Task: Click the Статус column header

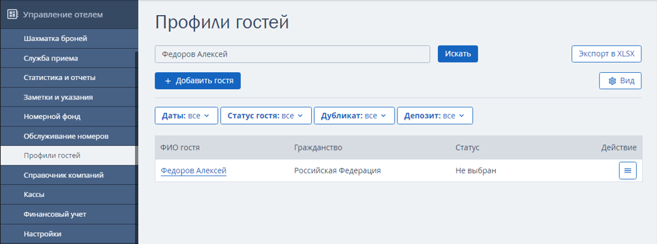Action: click(x=468, y=148)
